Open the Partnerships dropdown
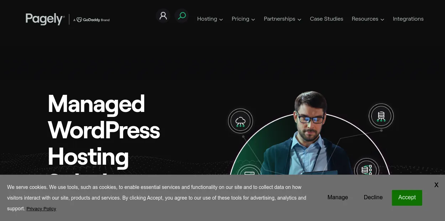Screen dimensions: 445x221 click(282, 19)
